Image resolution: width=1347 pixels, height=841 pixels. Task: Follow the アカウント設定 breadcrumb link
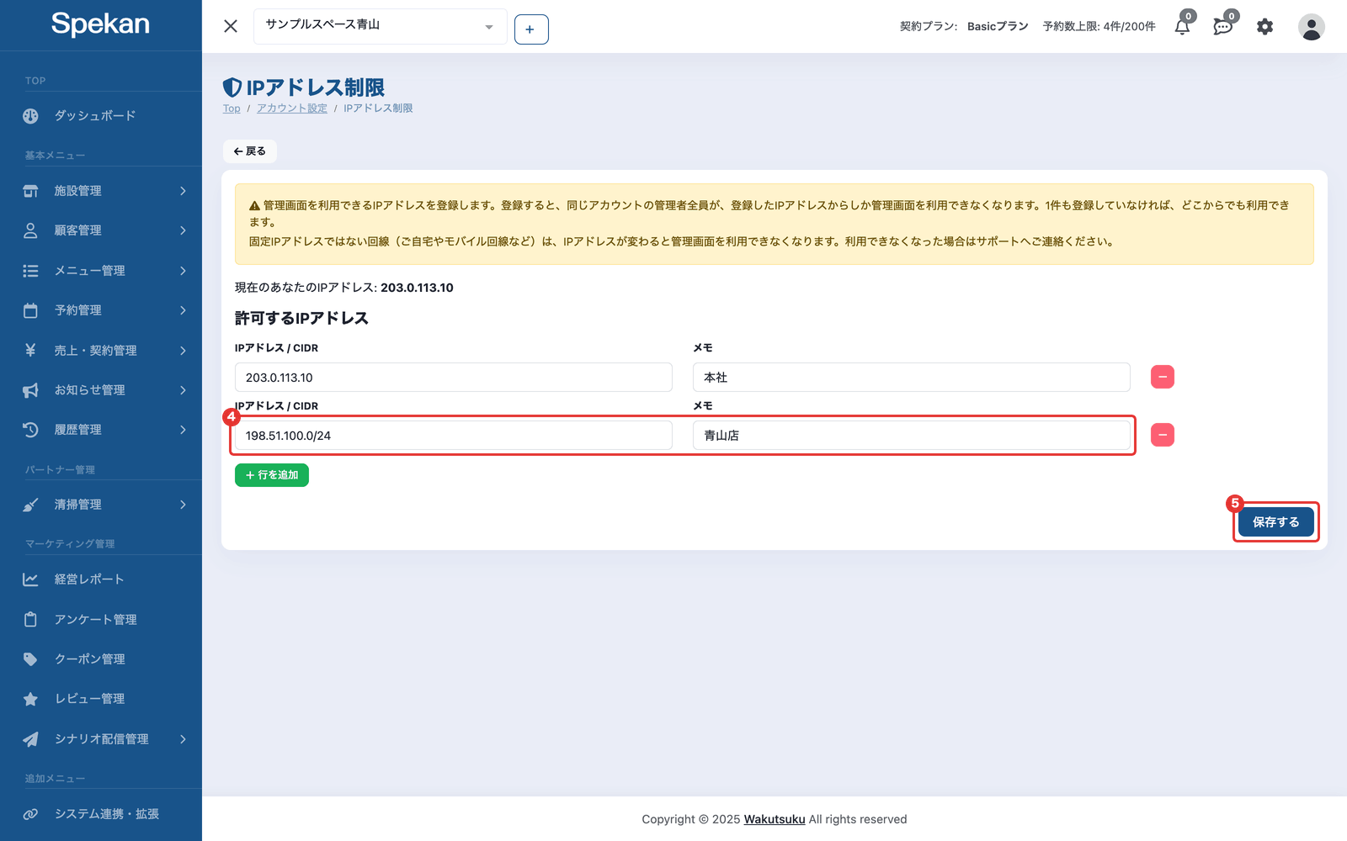(292, 108)
